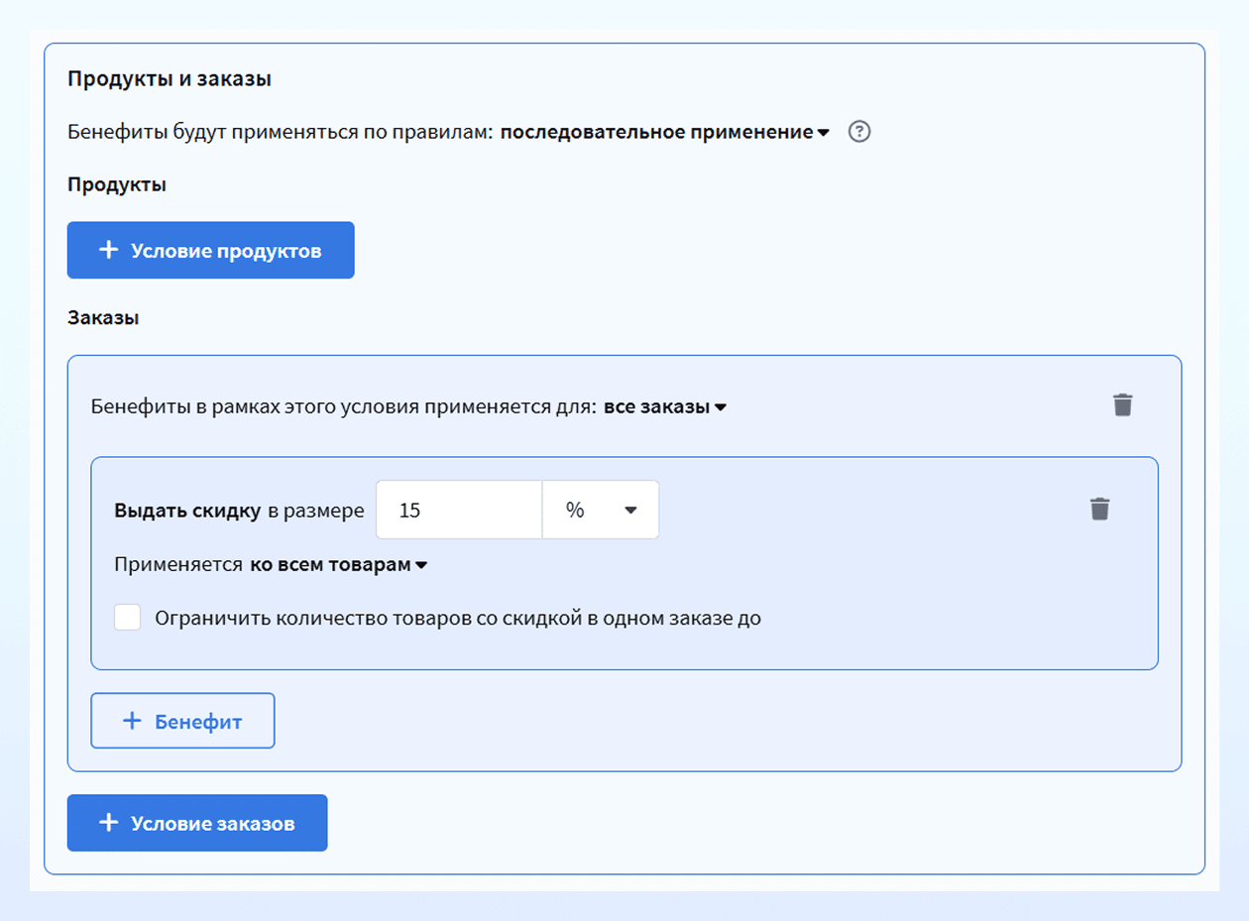This screenshot has width=1249, height=921.
Task: Open help icon next to последовательное применение
Action: click(860, 132)
